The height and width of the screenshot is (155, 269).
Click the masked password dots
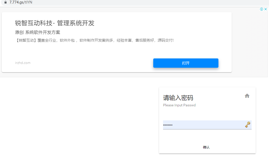click(168, 125)
